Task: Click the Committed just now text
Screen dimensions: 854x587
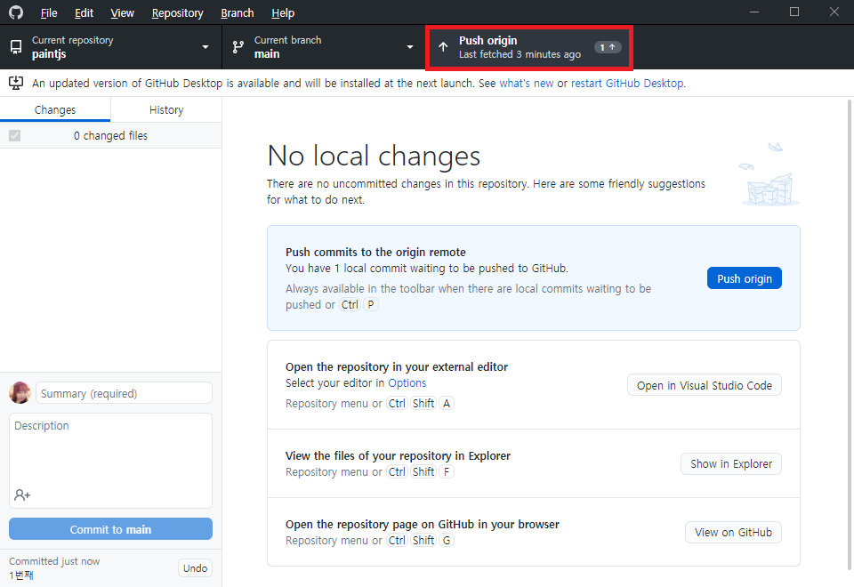Action: point(54,561)
